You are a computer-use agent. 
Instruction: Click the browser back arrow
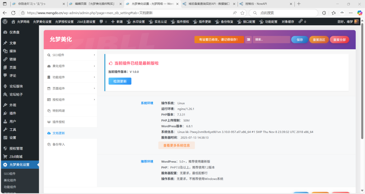point(5,13)
